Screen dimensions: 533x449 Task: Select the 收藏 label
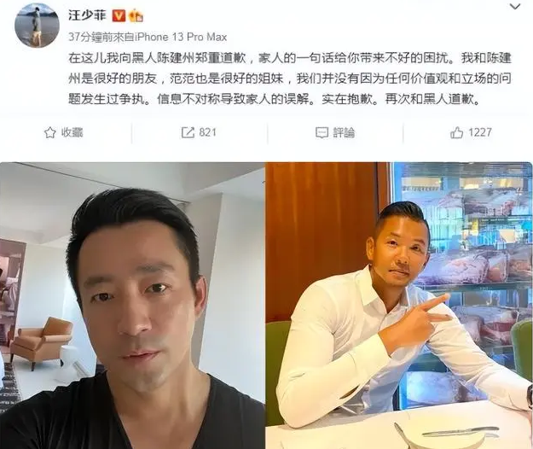tap(72, 132)
